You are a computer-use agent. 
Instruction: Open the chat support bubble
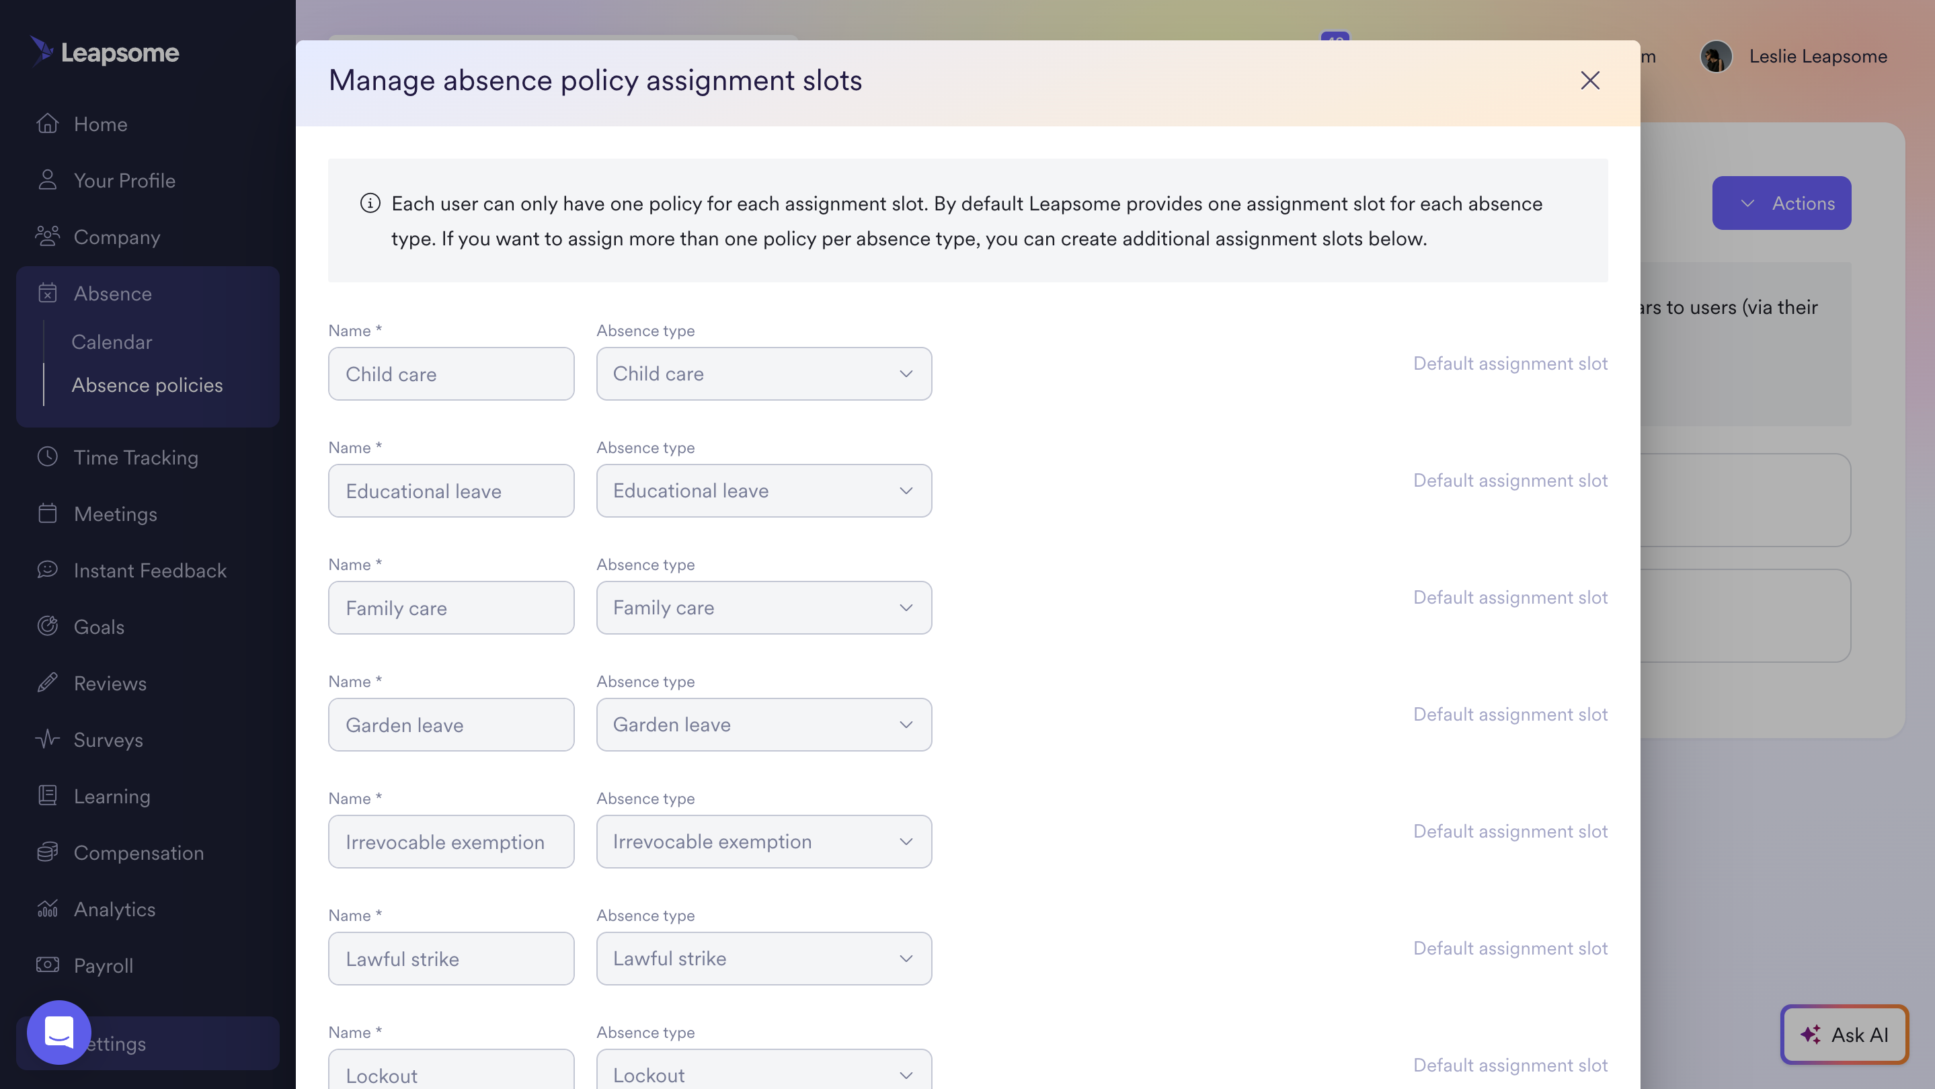click(58, 1032)
